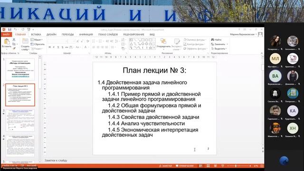Open the Select (Выделить) dropdown
Viewport: 304px width, 171px height.
pyautogui.click(x=219, y=48)
